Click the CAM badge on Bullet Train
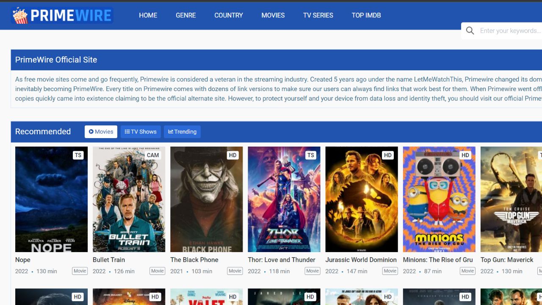542x305 pixels. [153, 155]
